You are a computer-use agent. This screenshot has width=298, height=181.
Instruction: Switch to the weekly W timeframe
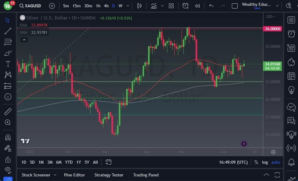pos(120,6)
